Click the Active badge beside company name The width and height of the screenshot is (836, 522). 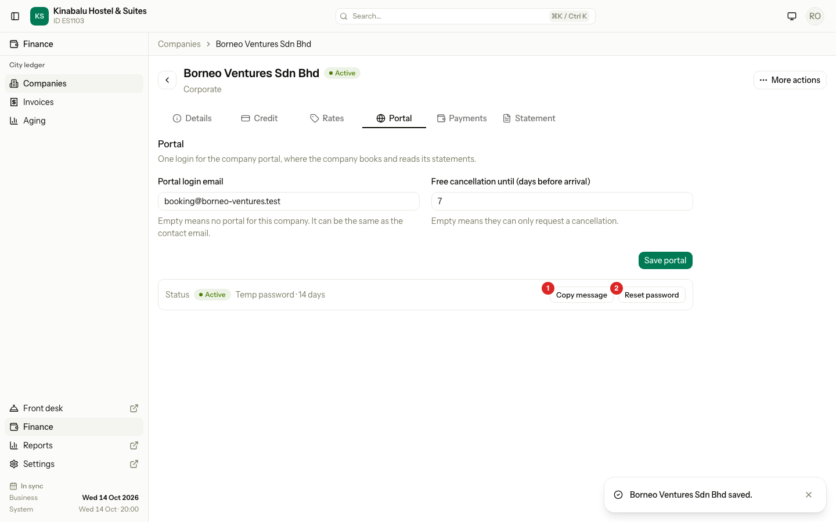(x=343, y=73)
